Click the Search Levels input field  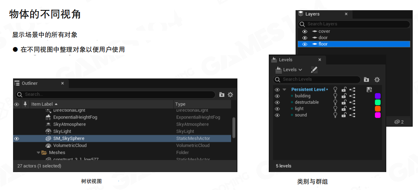pos(319,80)
